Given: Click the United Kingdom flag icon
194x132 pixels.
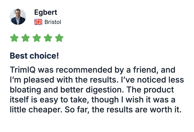Looking at the screenshot, I should (38, 22).
